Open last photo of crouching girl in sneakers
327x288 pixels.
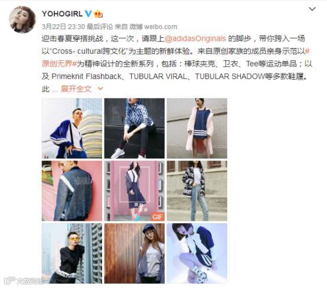(x=197, y=253)
